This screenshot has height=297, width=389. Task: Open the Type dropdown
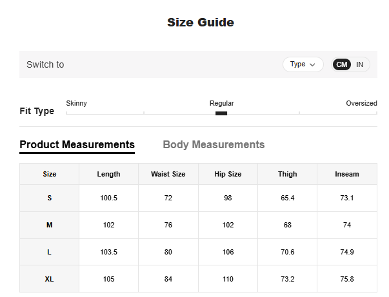(x=303, y=64)
